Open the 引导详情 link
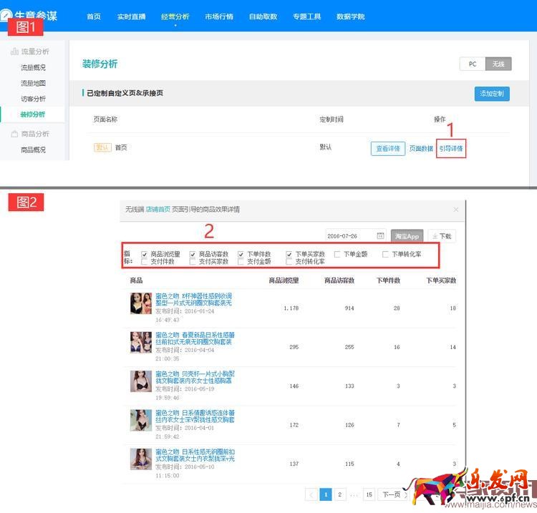This screenshot has height=513, width=537. click(x=451, y=149)
